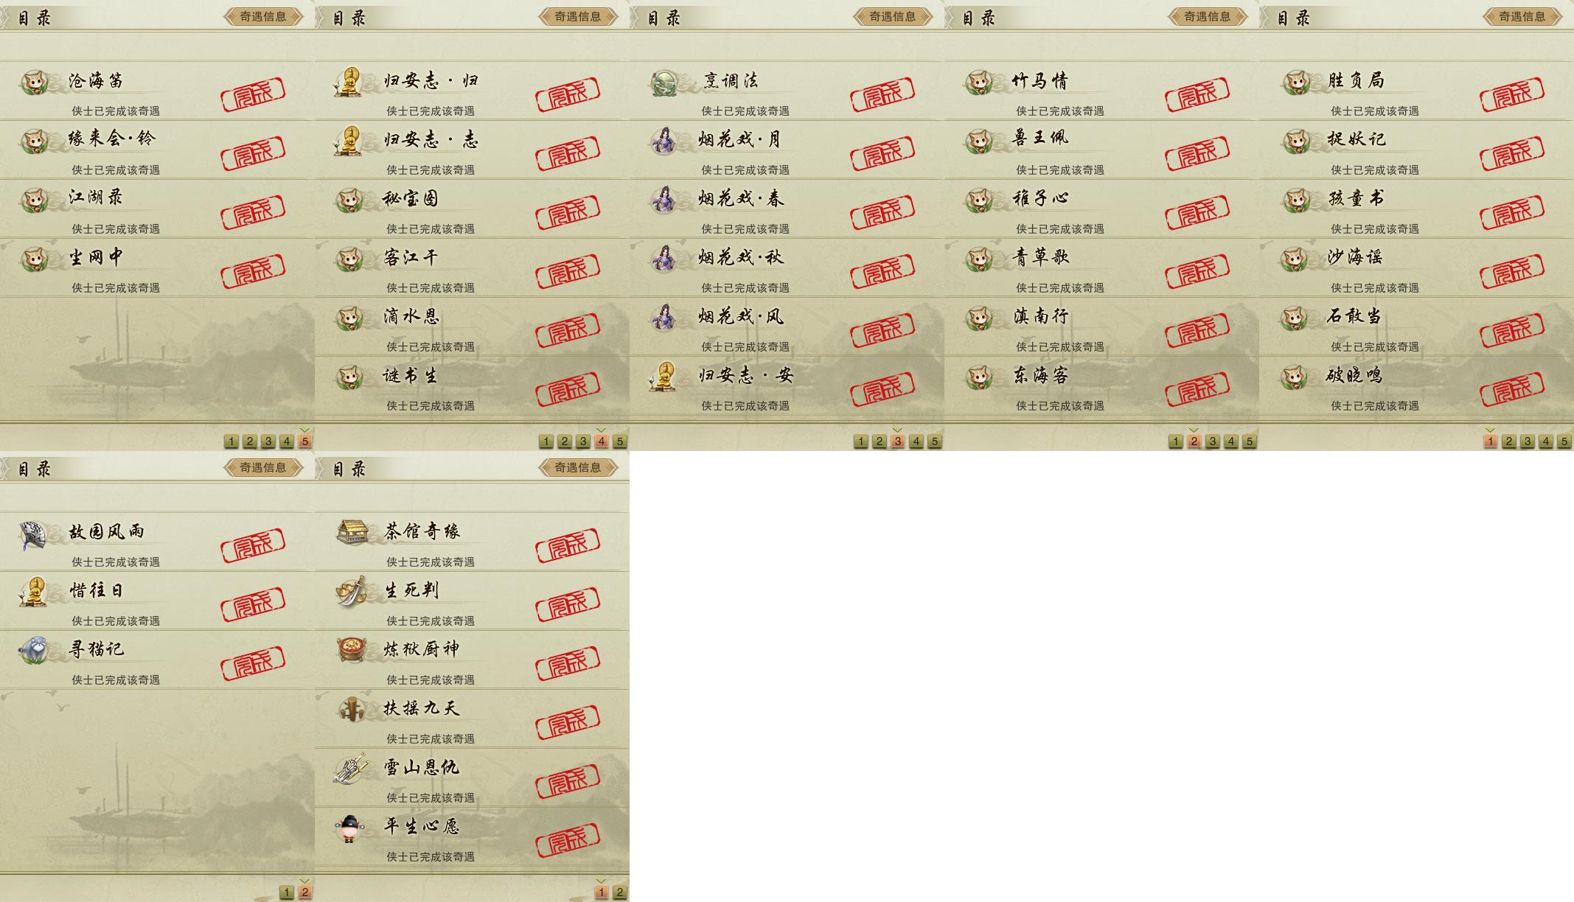Image resolution: width=1574 pixels, height=902 pixels.
Task: Click the crossed swords icon for 雪山恩仇
Action: point(351,768)
